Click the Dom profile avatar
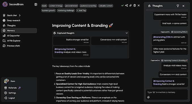 tap(7, 81)
